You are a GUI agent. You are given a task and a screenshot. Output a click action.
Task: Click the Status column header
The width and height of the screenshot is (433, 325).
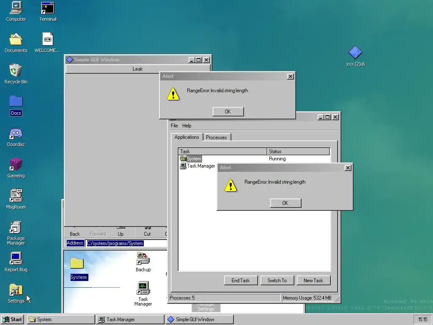point(298,151)
